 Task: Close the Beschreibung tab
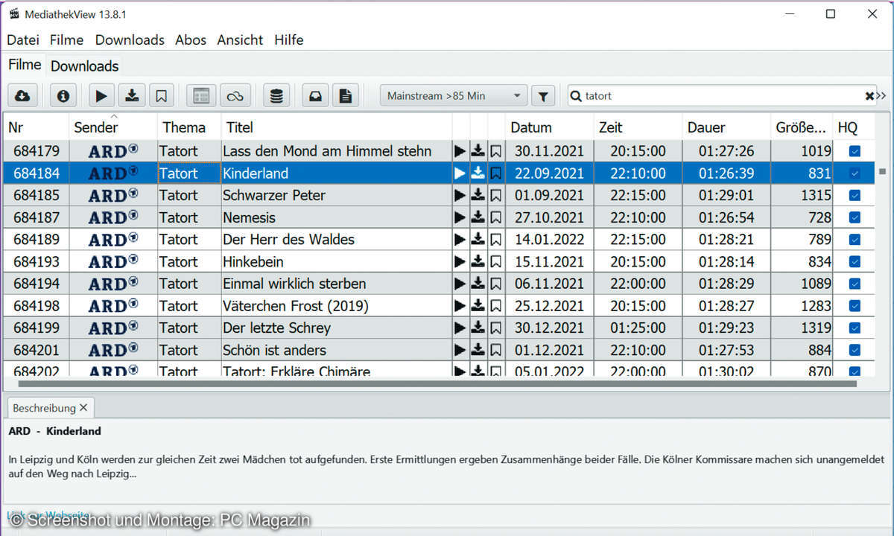point(83,408)
